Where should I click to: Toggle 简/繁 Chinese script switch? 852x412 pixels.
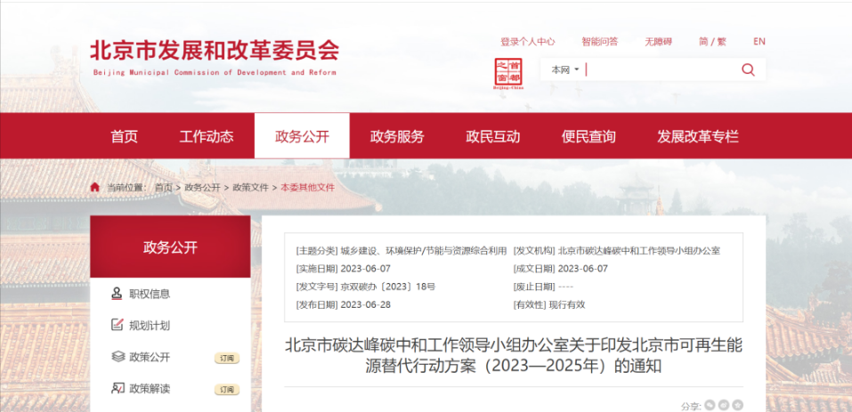(x=712, y=42)
